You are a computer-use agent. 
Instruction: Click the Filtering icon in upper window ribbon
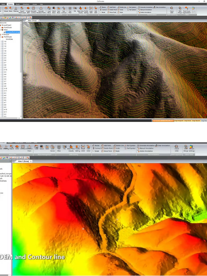point(16,9)
